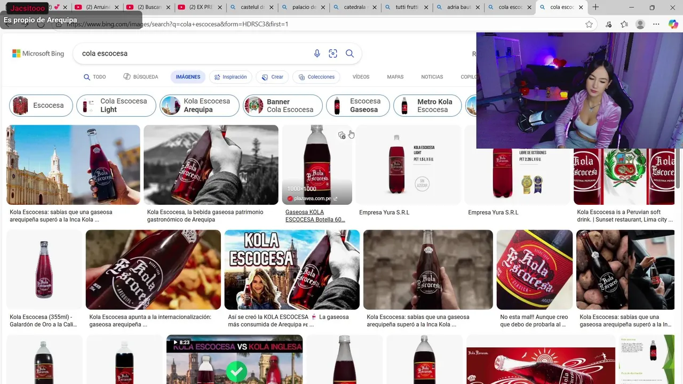Screen dimensions: 683x384
Task: Select the TODO search category
Action: 94,77
